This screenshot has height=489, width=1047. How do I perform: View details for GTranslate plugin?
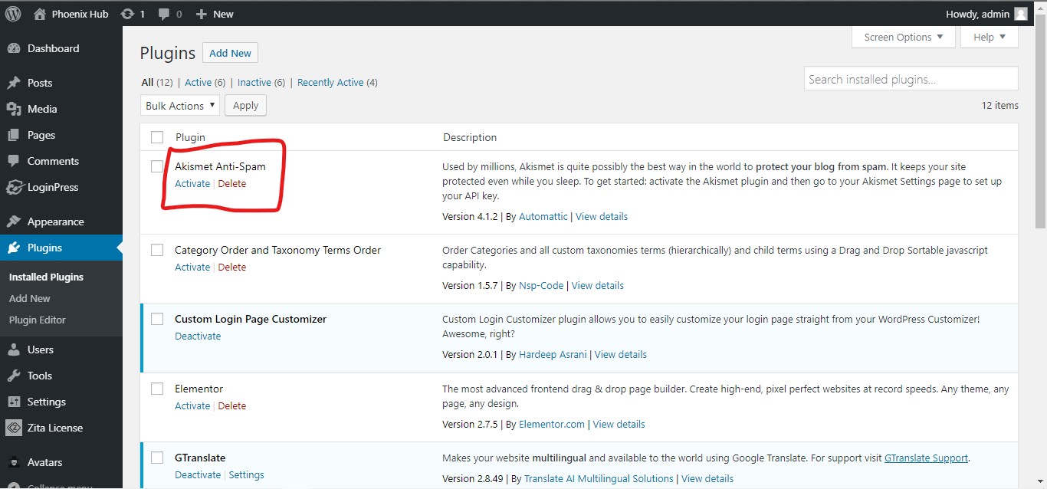coord(707,478)
